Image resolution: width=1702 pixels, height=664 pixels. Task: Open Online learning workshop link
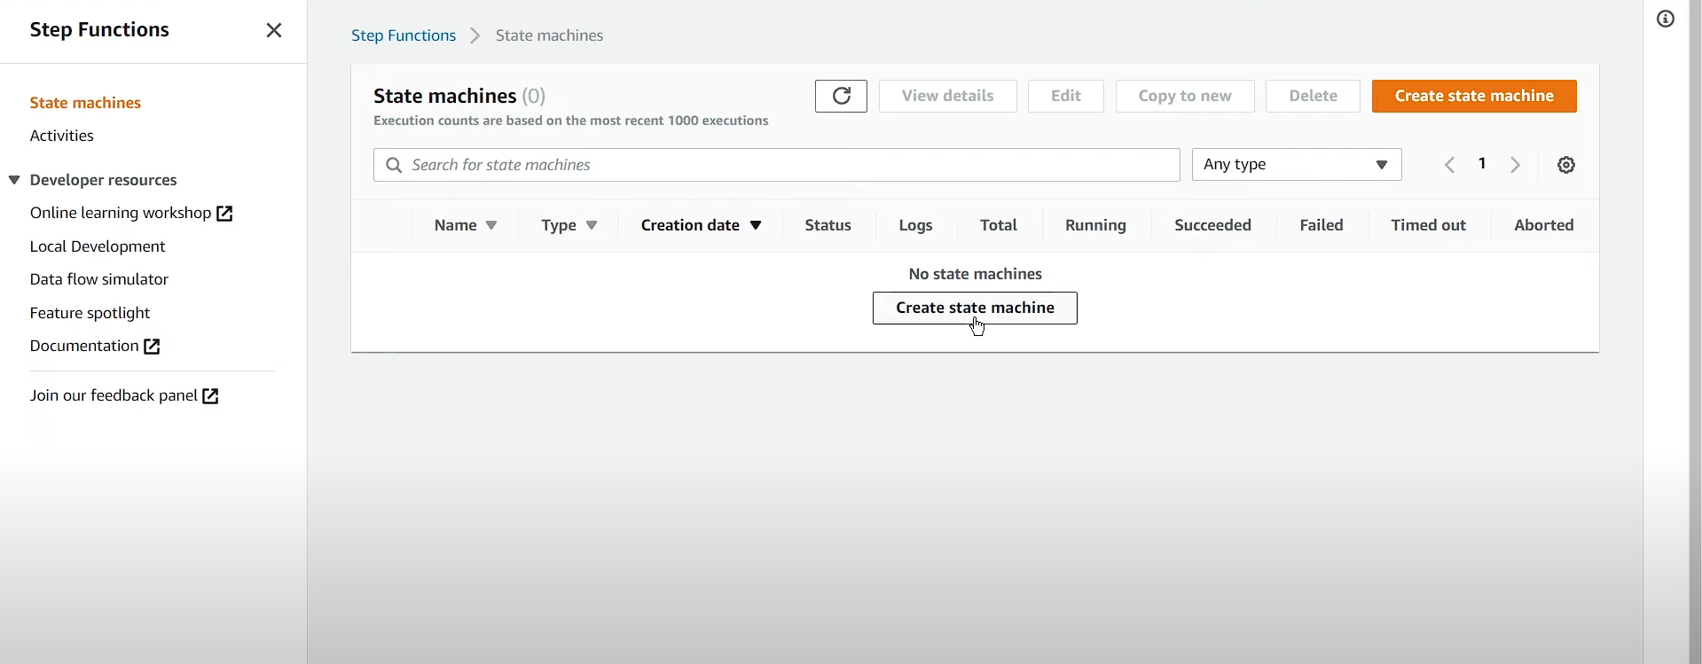coord(120,213)
